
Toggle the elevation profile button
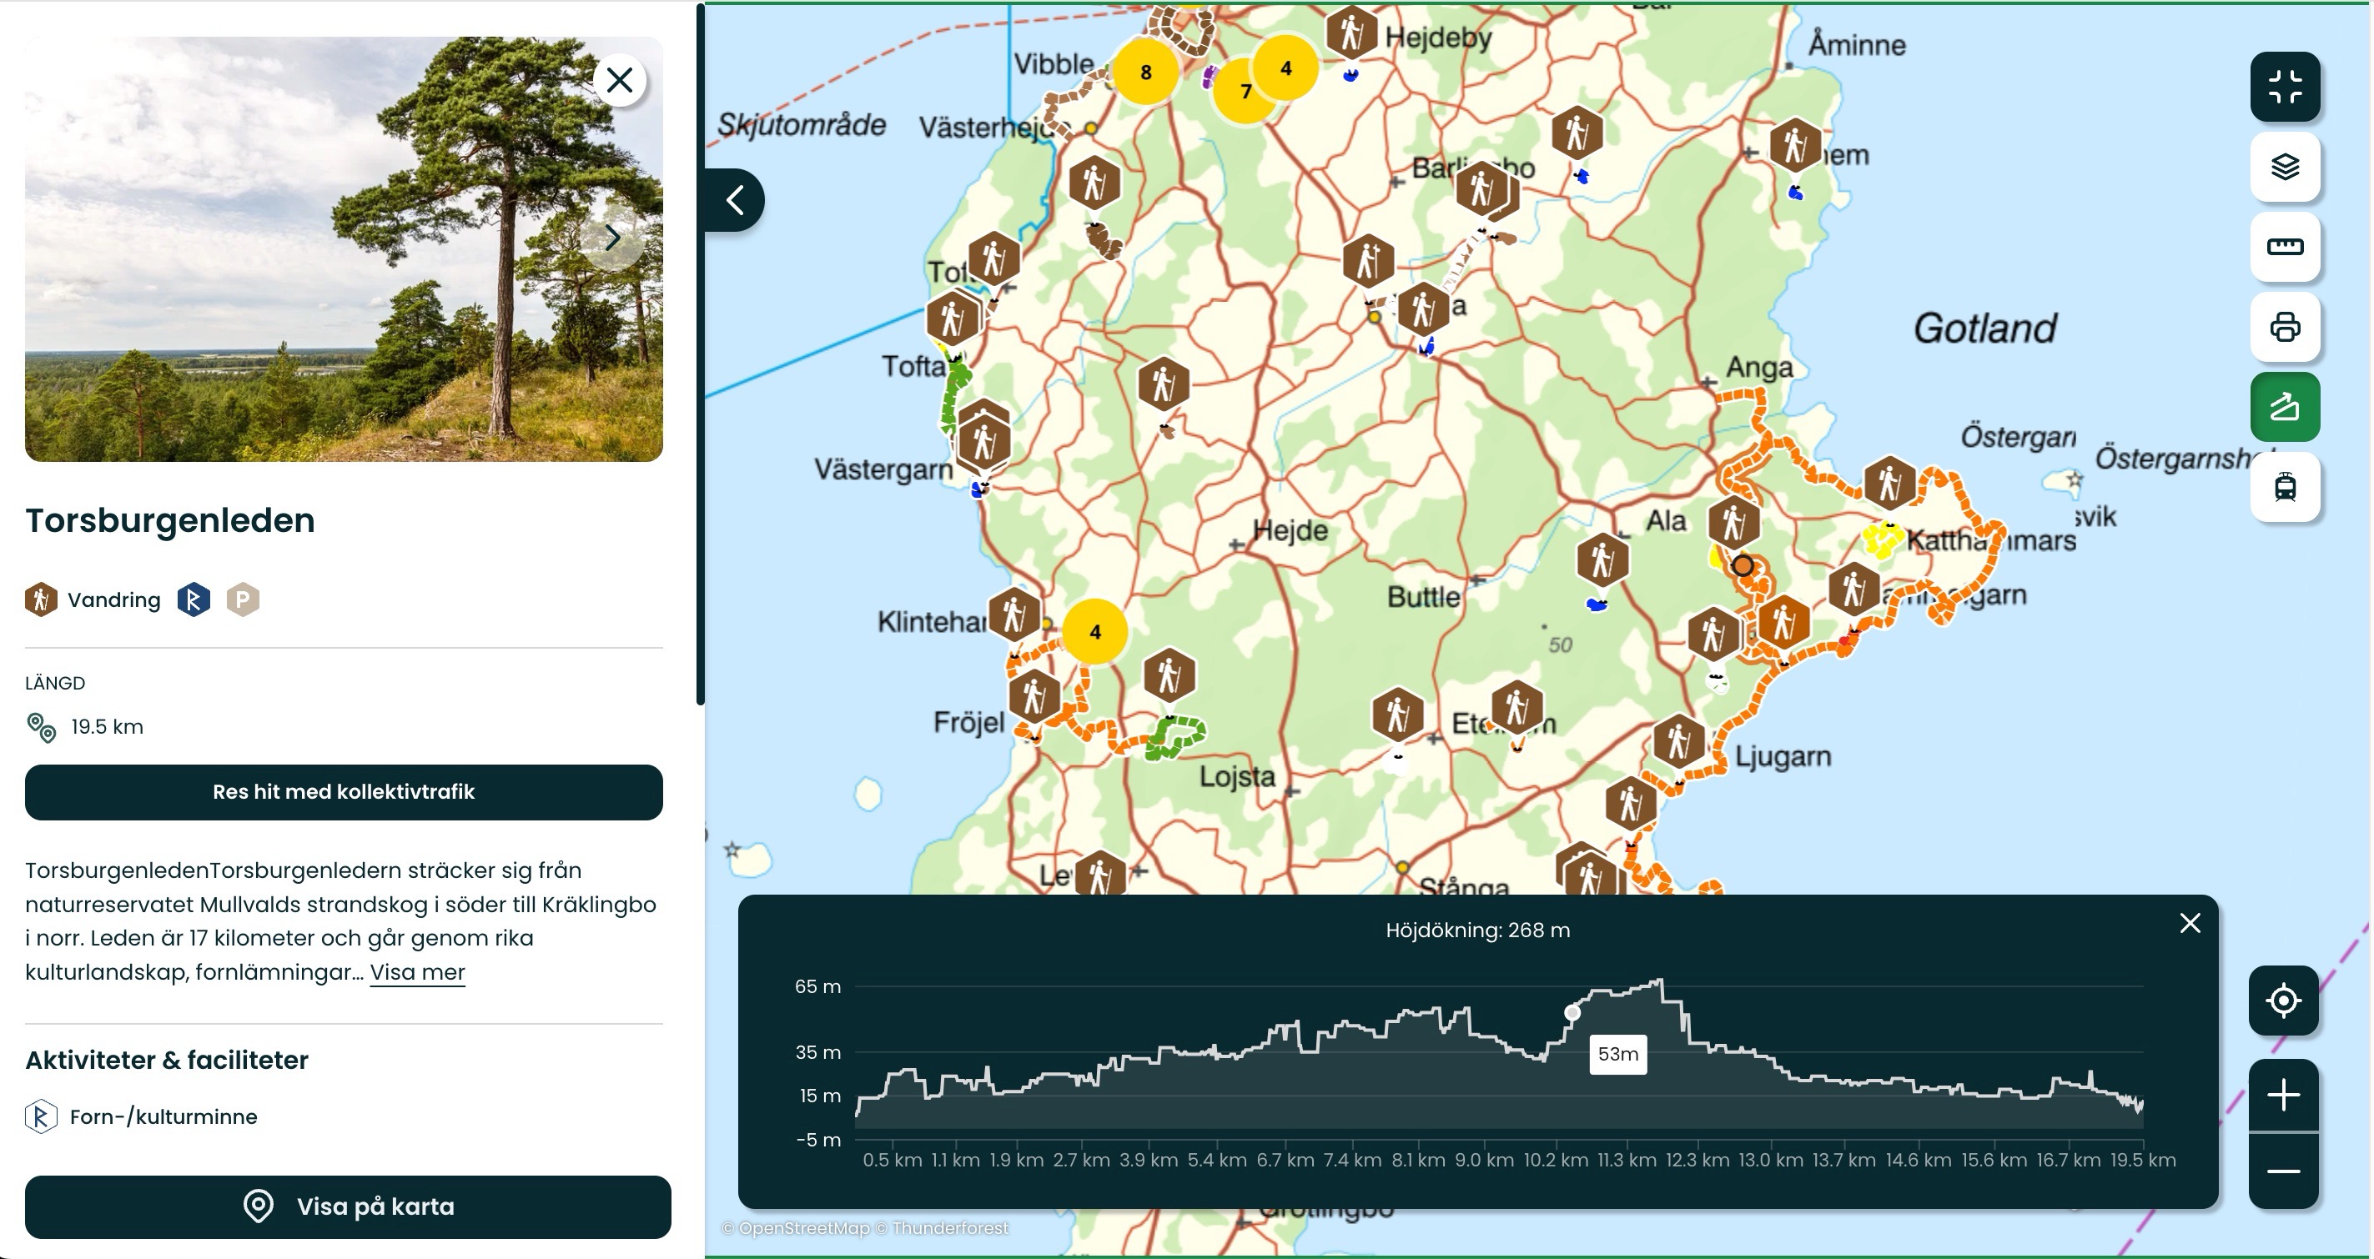pyautogui.click(x=2284, y=407)
